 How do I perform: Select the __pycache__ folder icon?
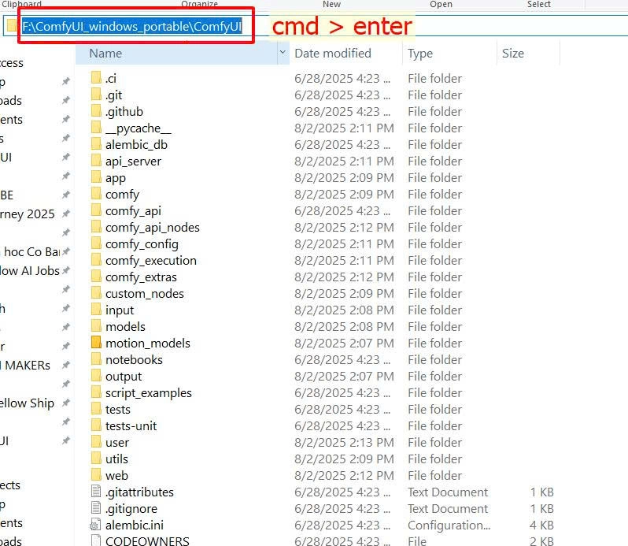pos(96,127)
